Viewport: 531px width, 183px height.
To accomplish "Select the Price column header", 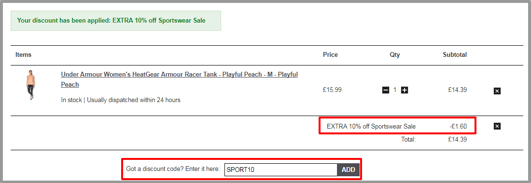I will [330, 55].
